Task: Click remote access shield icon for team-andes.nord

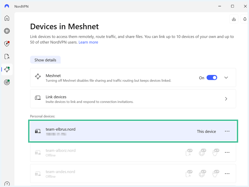Action: (x=216, y=173)
